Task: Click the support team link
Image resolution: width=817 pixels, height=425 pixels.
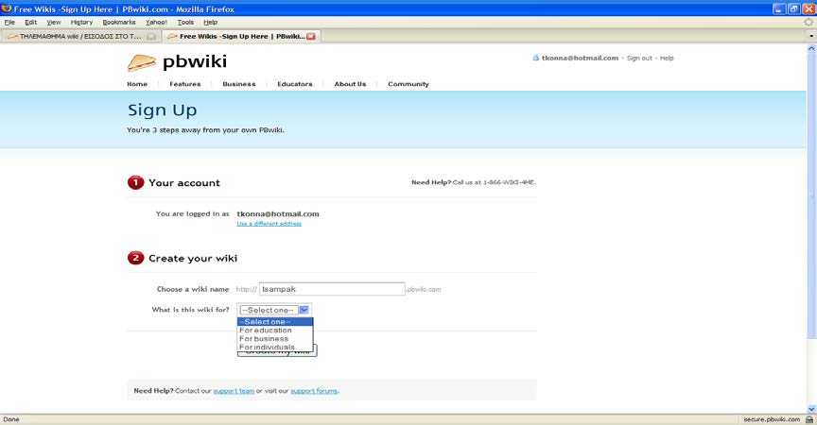Action: pyautogui.click(x=234, y=391)
